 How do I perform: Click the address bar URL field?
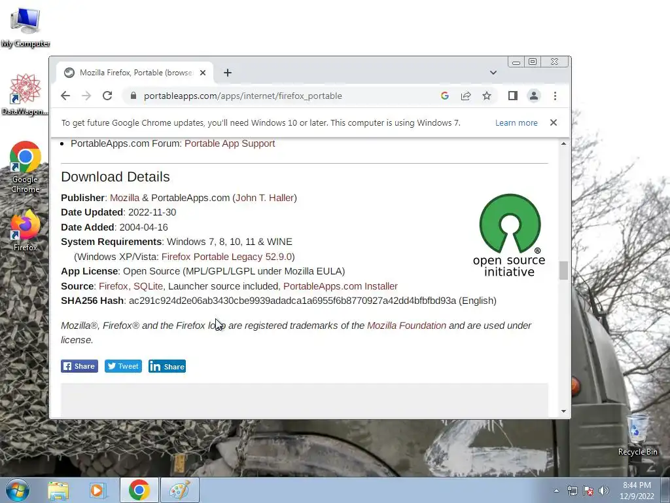click(282, 96)
